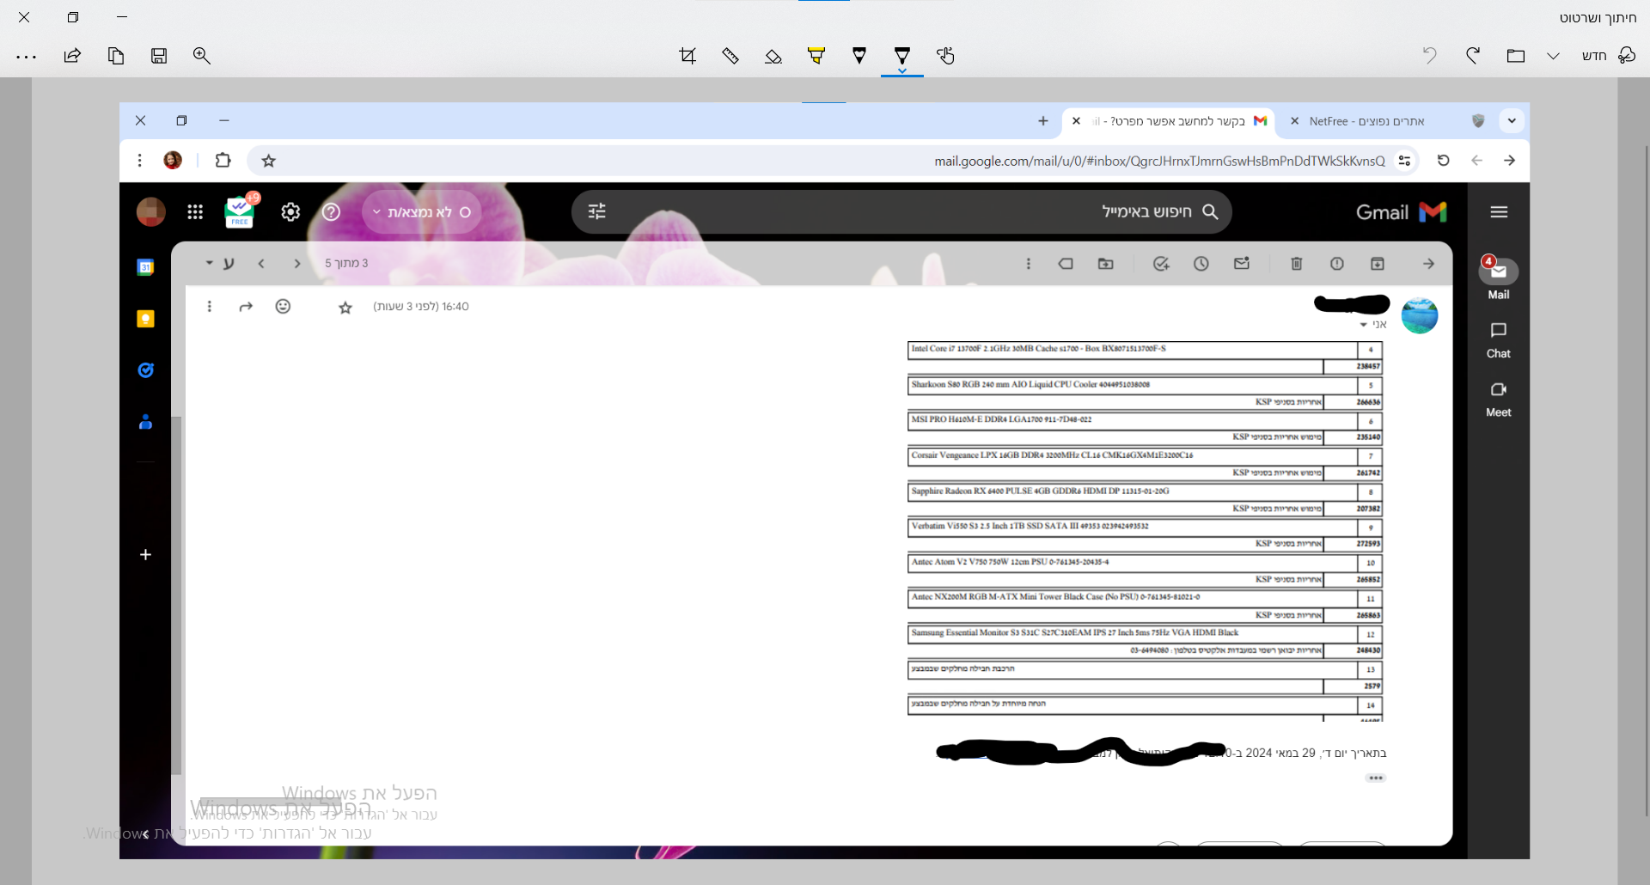Image resolution: width=1650 pixels, height=885 pixels.
Task: Open Google Calendar side panel
Action: pyautogui.click(x=146, y=267)
